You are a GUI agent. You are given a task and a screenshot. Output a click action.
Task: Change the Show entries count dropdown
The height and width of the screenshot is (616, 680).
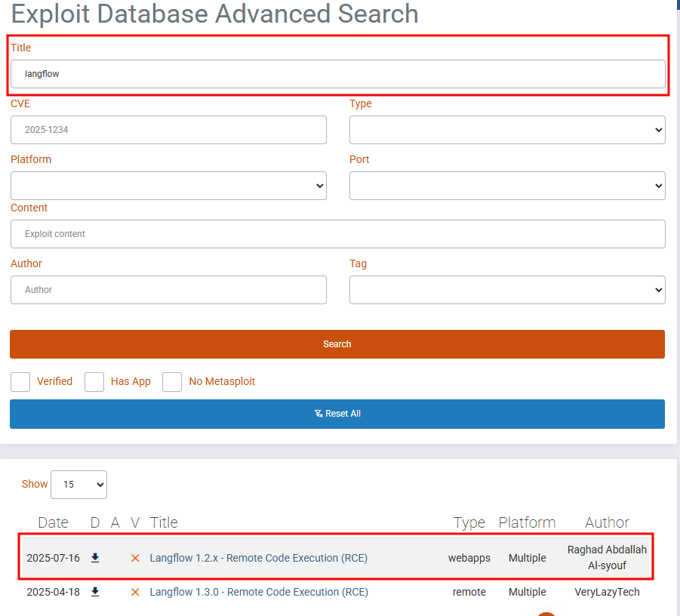[78, 485]
